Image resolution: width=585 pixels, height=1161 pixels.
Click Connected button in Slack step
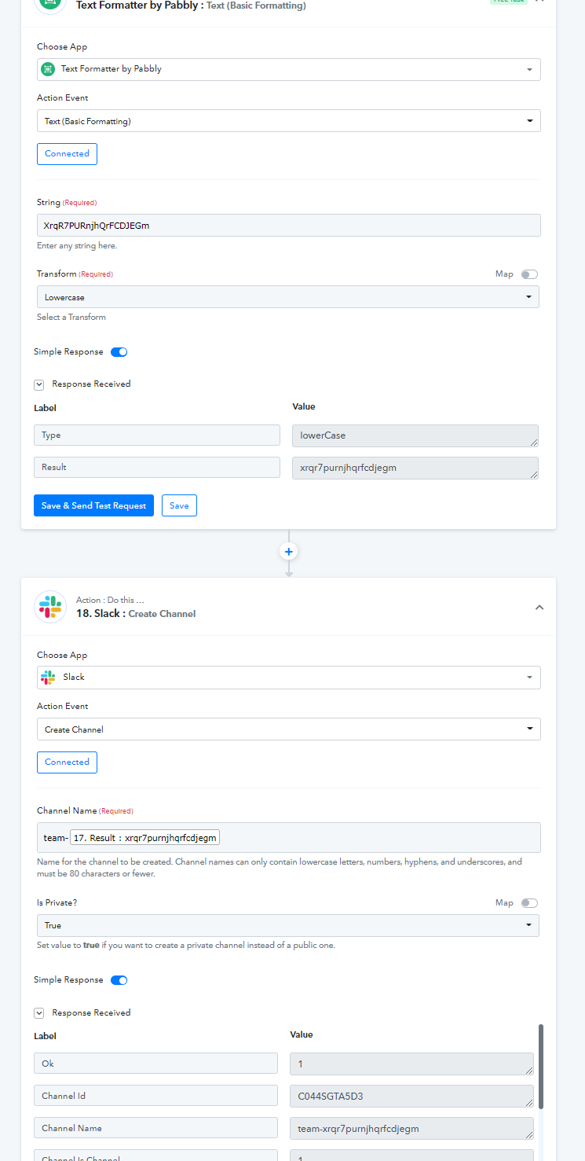(x=67, y=762)
